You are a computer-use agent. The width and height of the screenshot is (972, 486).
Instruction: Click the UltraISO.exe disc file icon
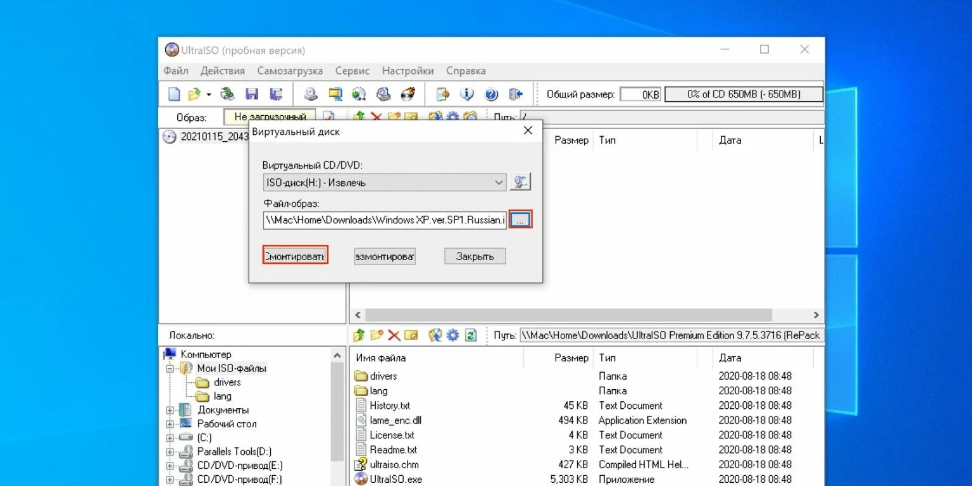361,479
